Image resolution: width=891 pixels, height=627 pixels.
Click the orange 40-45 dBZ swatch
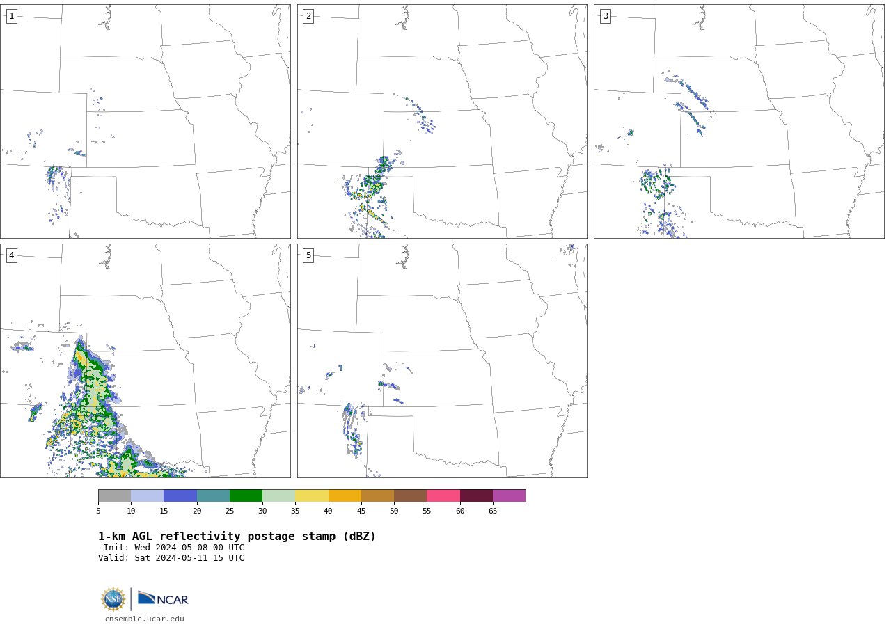(x=345, y=496)
